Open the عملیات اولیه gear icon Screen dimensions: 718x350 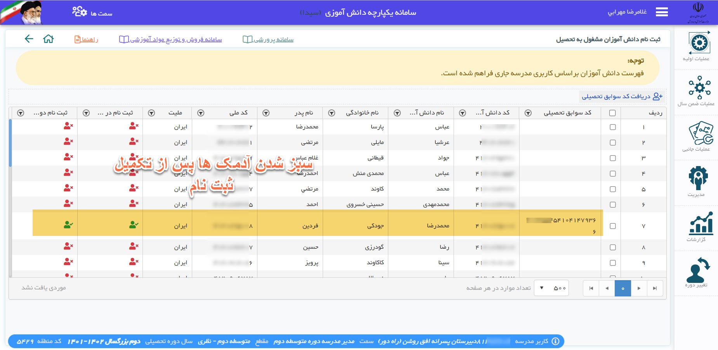pos(699,43)
